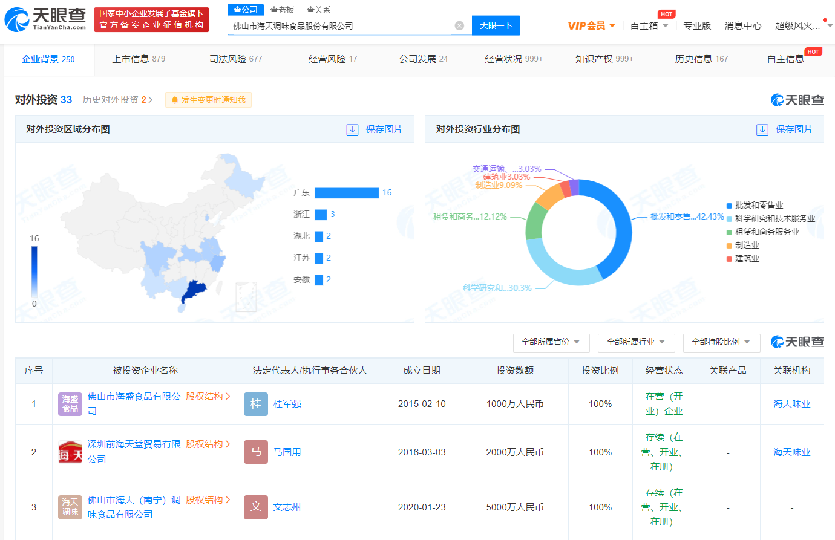Clear the search box text
Image resolution: width=835 pixels, height=540 pixels.
point(459,25)
